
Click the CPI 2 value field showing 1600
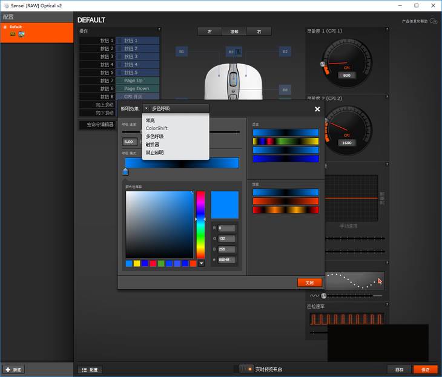click(x=347, y=143)
